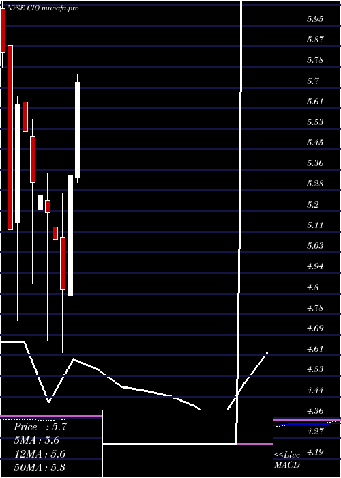The width and height of the screenshot is (341, 478).
Task: Click the 4.19 price axis label
Action: (315, 452)
